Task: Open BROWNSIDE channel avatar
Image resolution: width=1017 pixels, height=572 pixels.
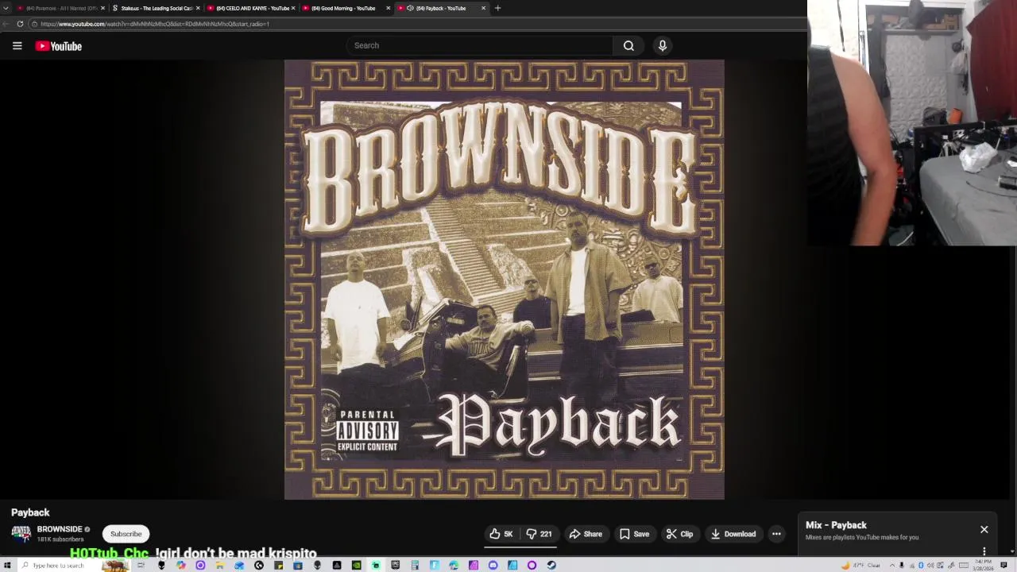Action: (21, 534)
